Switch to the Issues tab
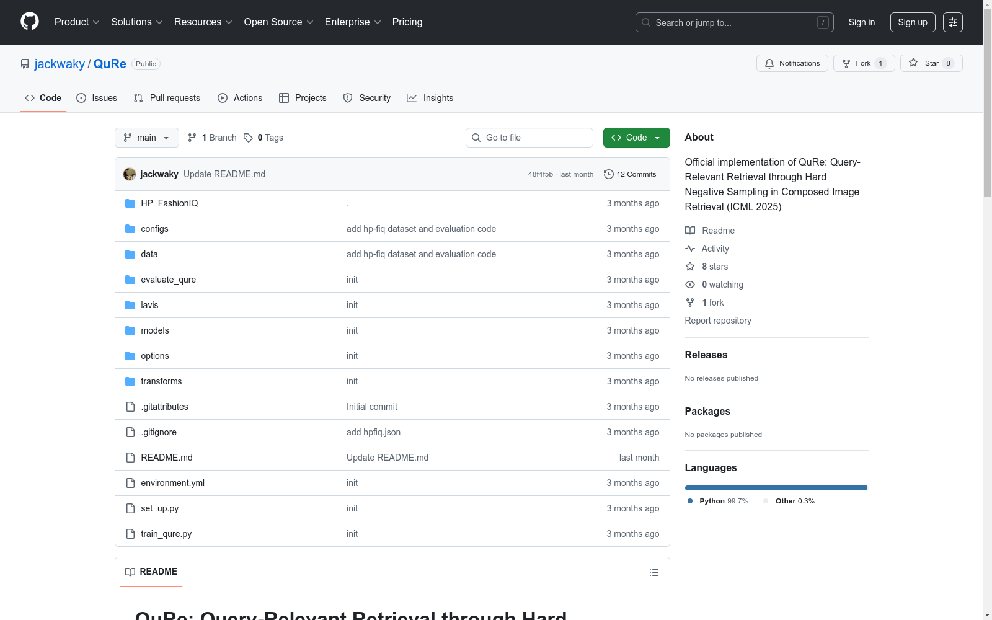The width and height of the screenshot is (992, 620). pyautogui.click(x=97, y=98)
